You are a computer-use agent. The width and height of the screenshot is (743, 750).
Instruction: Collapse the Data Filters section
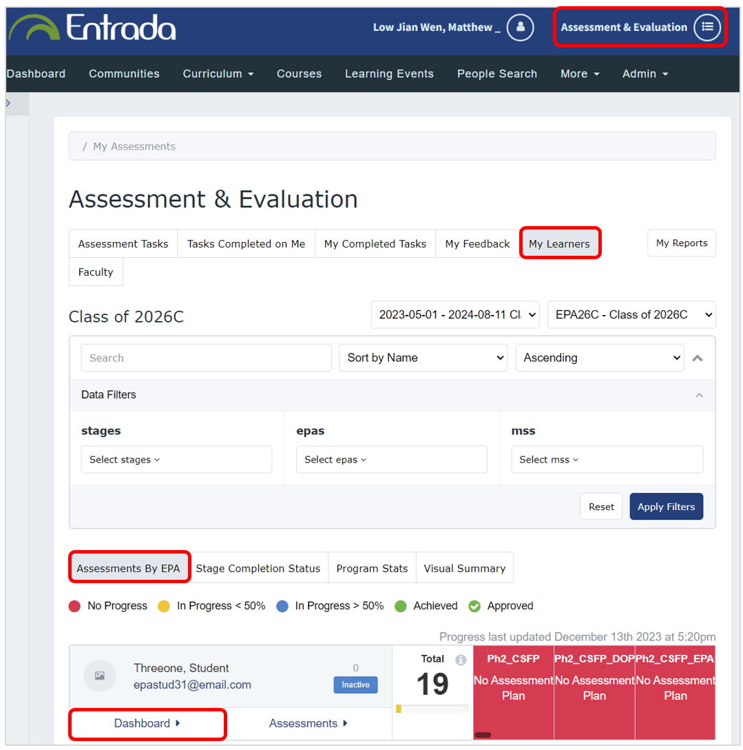(x=699, y=395)
